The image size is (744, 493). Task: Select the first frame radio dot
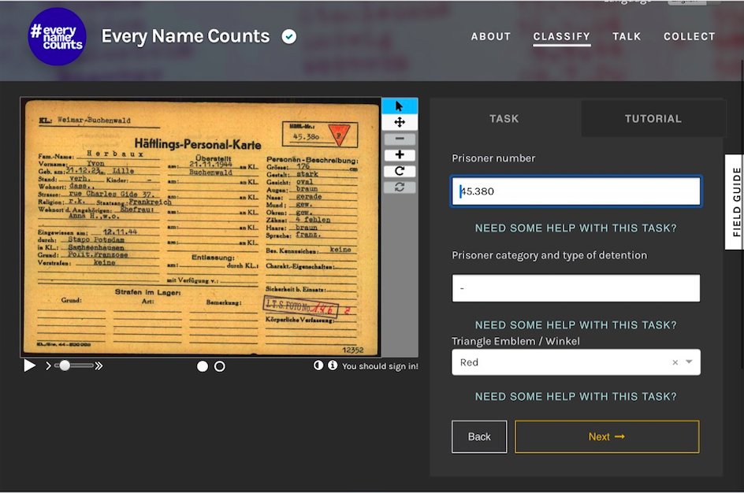[x=202, y=366]
